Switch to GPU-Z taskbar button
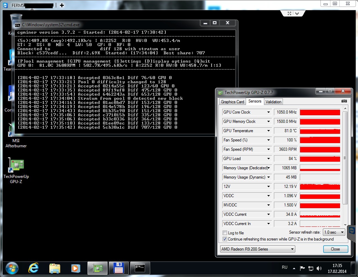This screenshot has height=277, width=358. pos(97,268)
